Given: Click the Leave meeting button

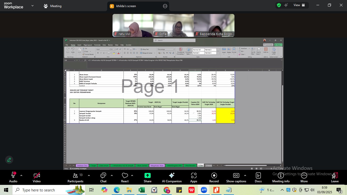Looking at the screenshot, I should pyautogui.click(x=335, y=177).
